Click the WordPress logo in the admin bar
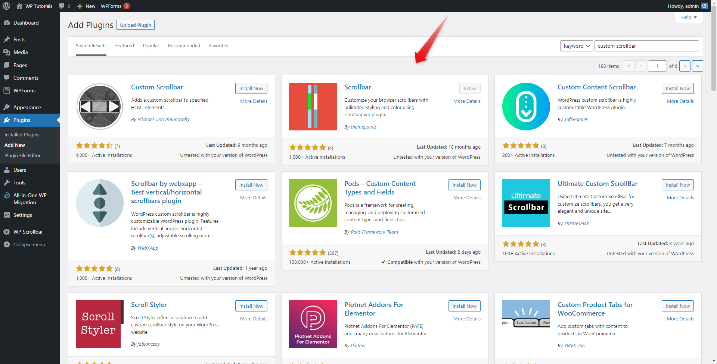The height and width of the screenshot is (364, 717). [x=6, y=6]
